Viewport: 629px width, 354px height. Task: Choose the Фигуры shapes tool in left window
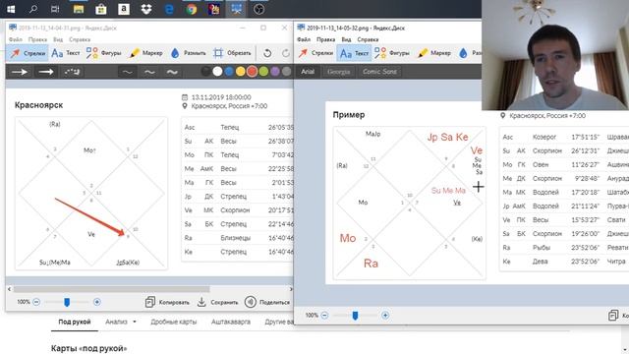click(x=104, y=53)
